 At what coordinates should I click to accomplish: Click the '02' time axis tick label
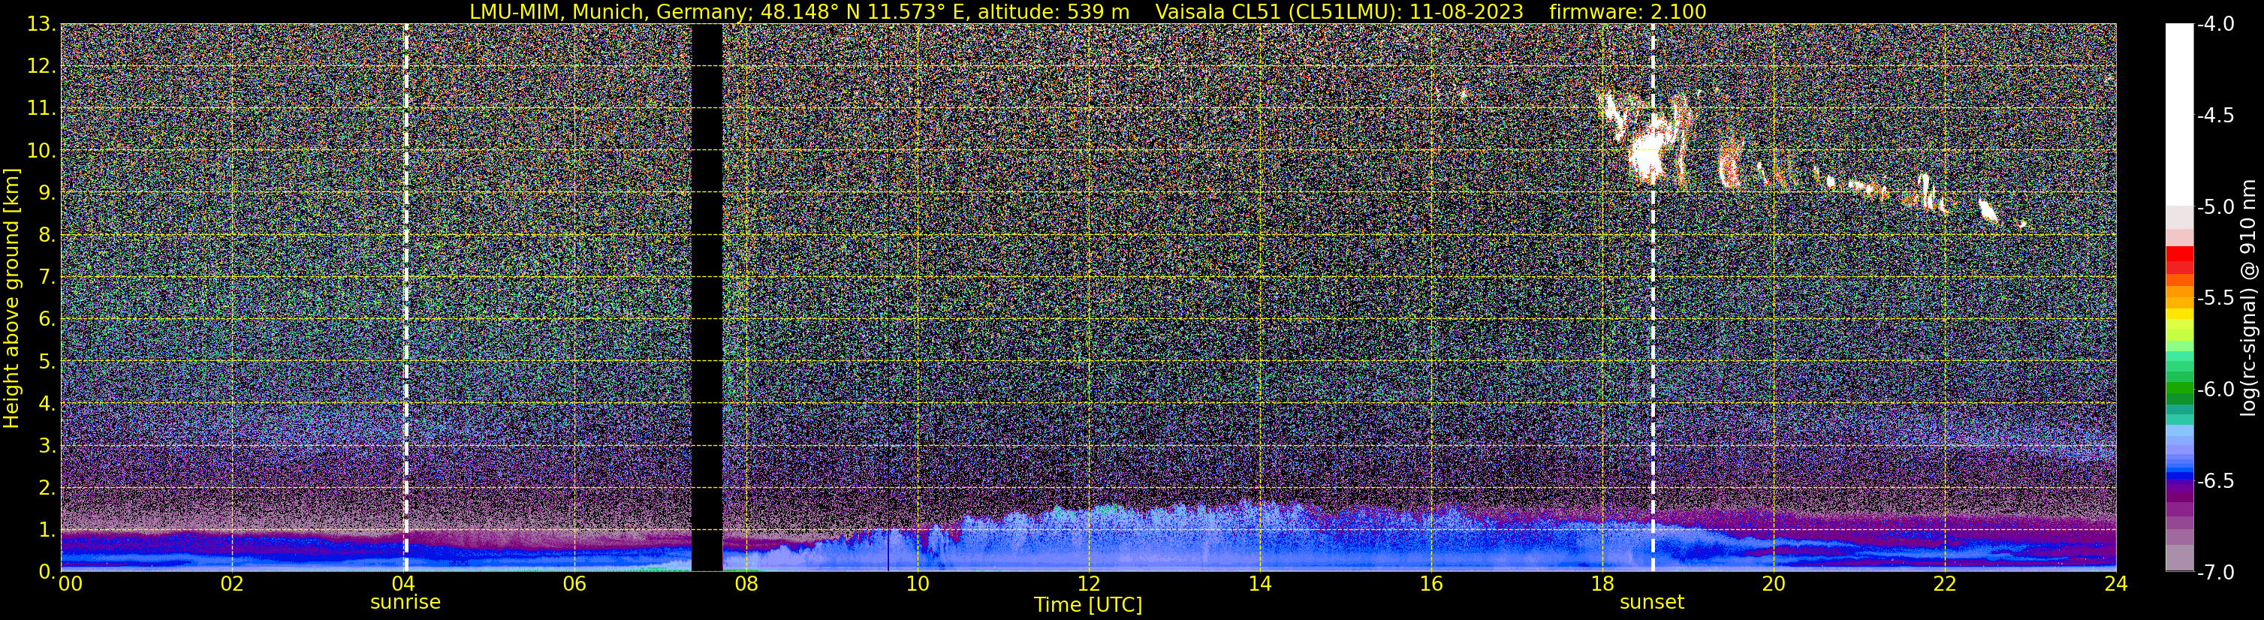click(x=231, y=584)
